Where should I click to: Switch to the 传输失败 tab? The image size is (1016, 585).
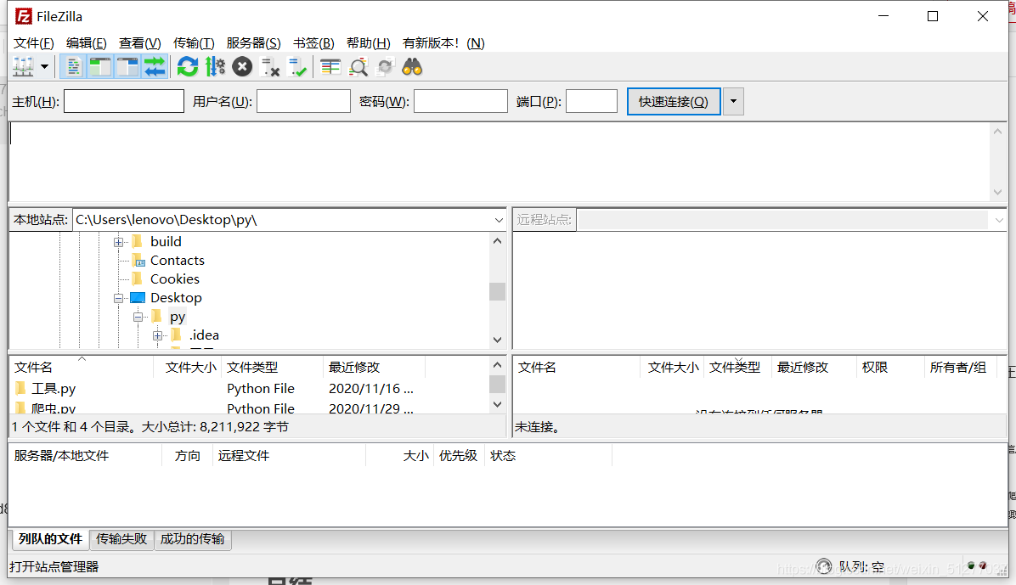pos(121,539)
